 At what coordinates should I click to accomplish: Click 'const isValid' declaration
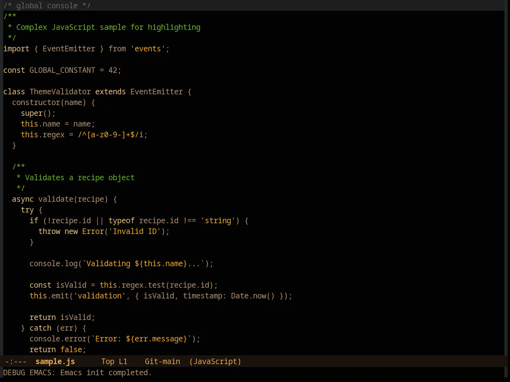pyautogui.click(x=58, y=285)
